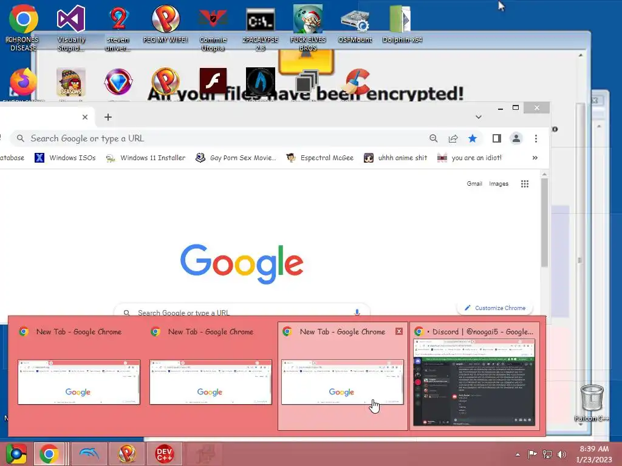Click the share page icon in address bar
This screenshot has width=622, height=466.
(x=453, y=138)
